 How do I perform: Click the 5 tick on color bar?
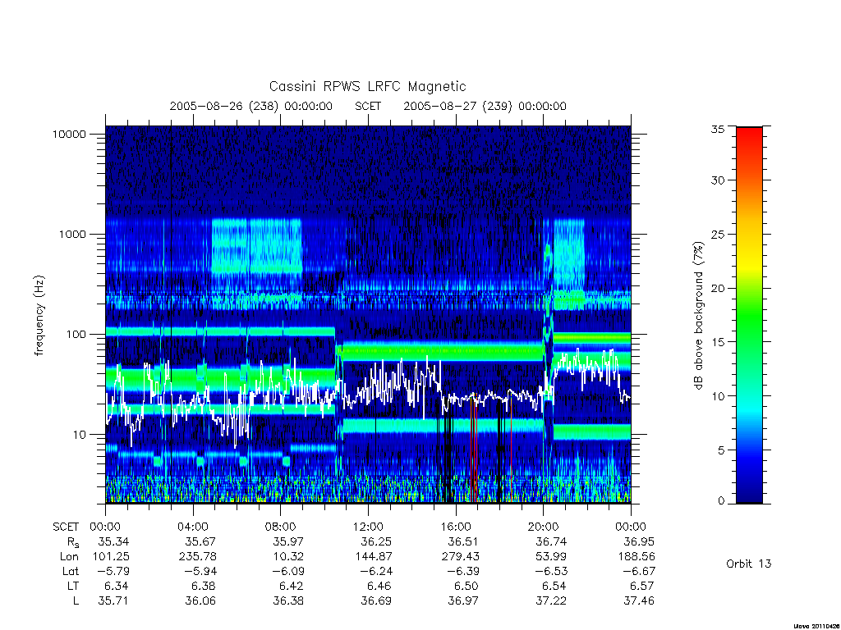[x=721, y=450]
